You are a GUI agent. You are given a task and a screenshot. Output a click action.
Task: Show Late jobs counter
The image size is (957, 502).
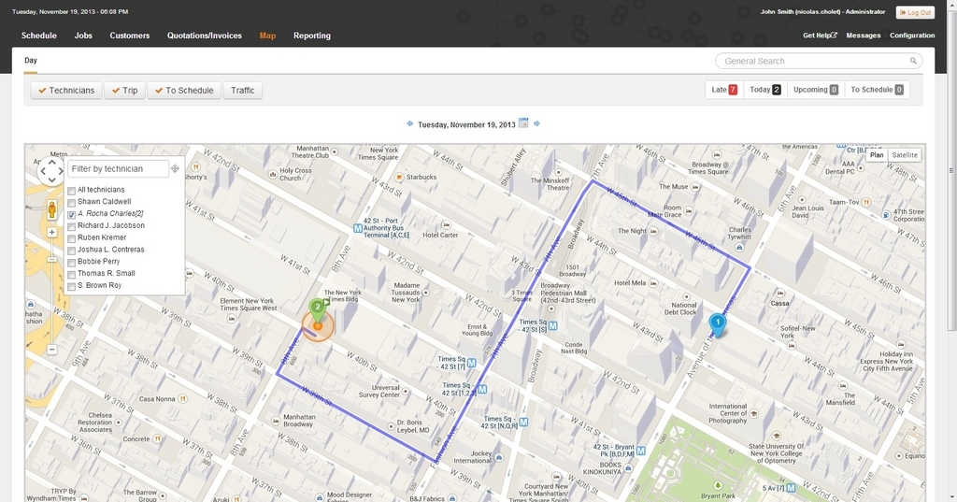click(724, 90)
